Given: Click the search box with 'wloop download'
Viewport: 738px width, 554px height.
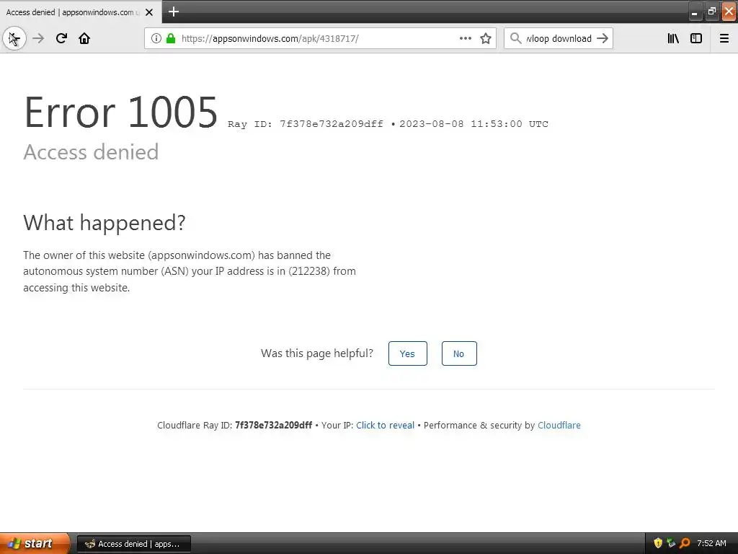Looking at the screenshot, I should tap(559, 38).
